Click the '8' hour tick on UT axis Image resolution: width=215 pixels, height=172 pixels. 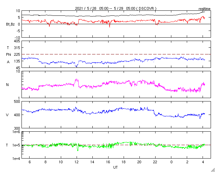tap(45, 162)
